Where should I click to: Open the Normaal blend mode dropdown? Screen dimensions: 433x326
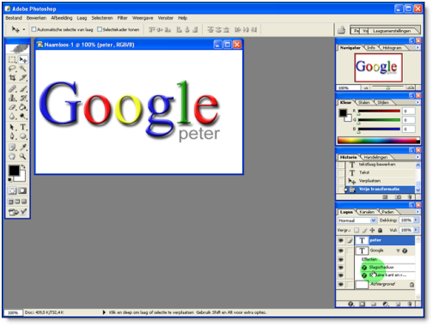357,220
